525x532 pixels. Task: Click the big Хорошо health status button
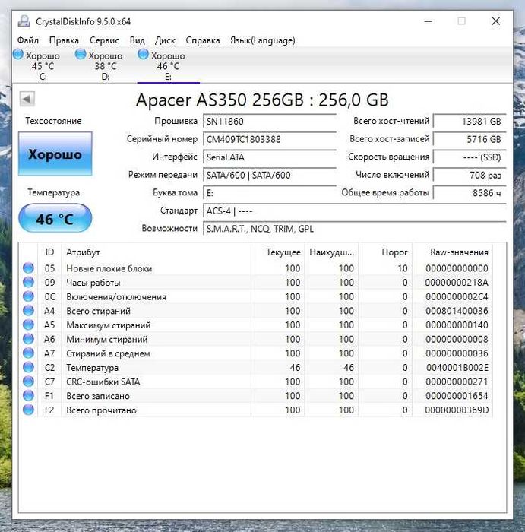point(55,154)
